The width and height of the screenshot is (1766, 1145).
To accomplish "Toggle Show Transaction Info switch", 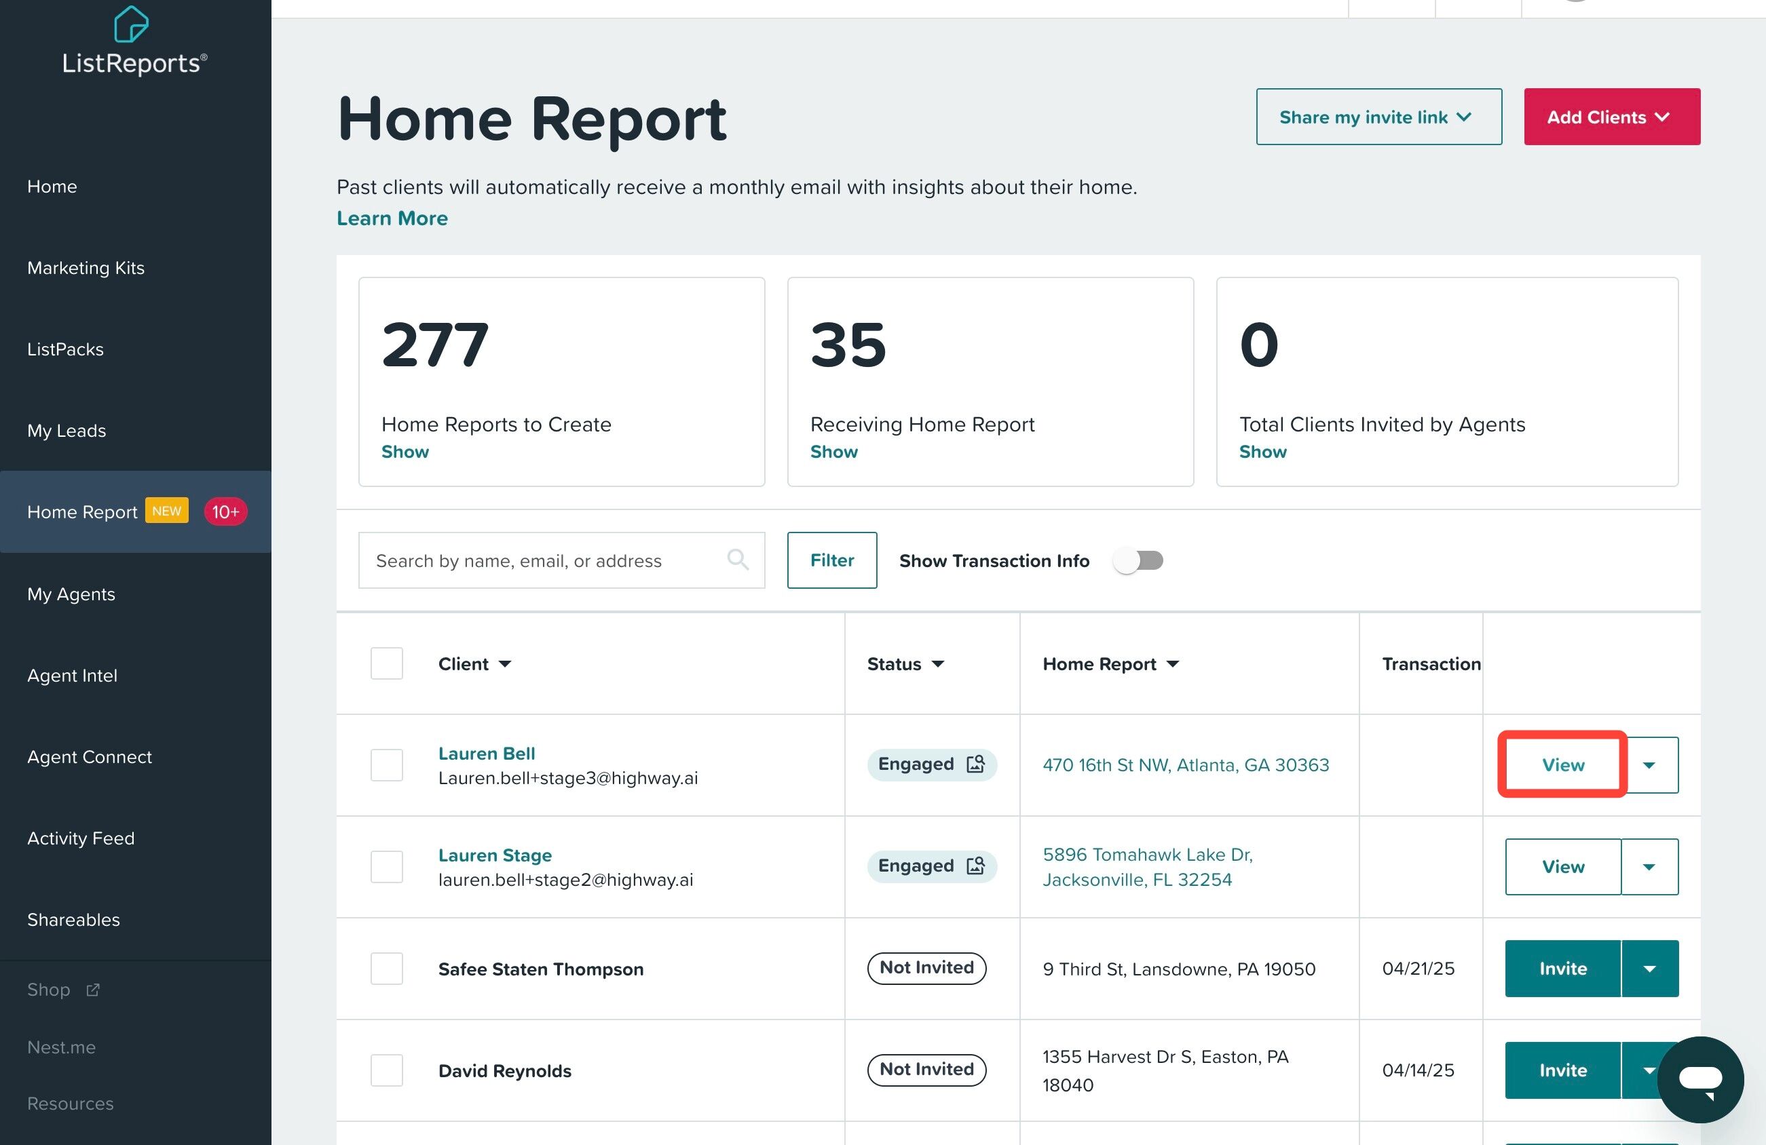I will pyautogui.click(x=1138, y=561).
